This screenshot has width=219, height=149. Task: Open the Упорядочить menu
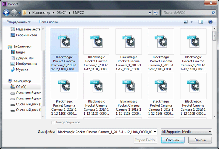click(19, 22)
